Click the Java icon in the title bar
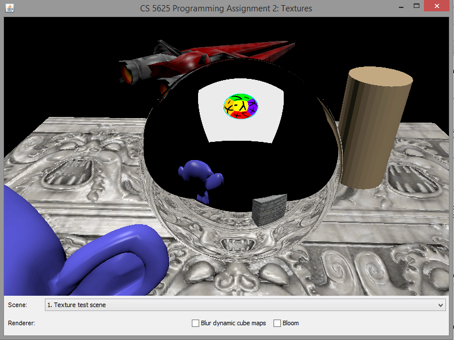 tap(8, 8)
